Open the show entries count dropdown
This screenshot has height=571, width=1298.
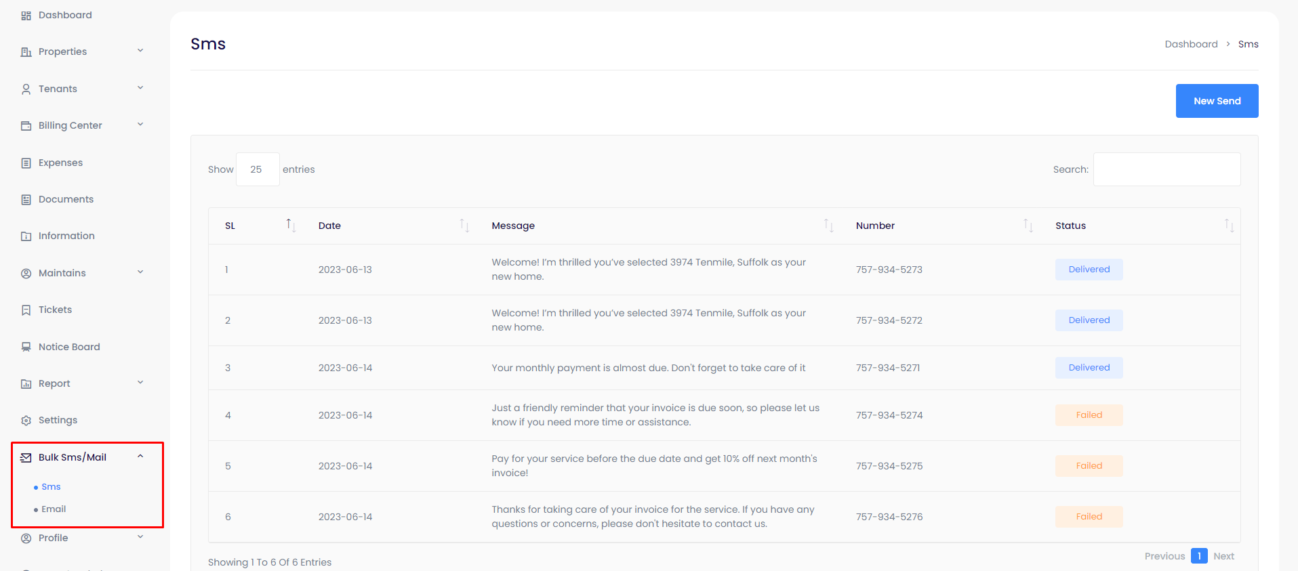point(257,169)
